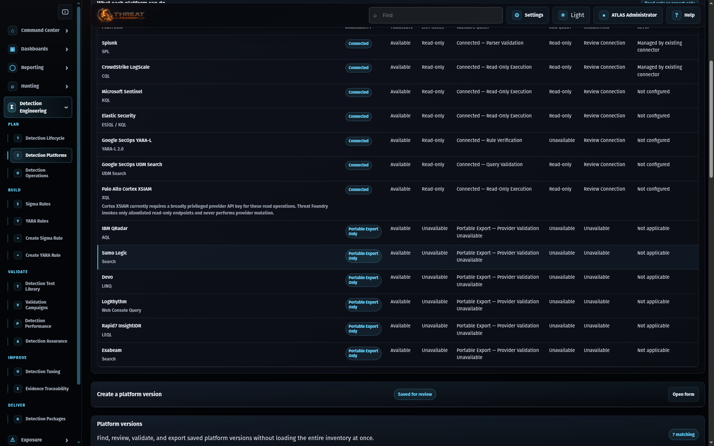Click the sidebar vertical scrollbar
This screenshot has height=446, width=714.
pos(78,195)
